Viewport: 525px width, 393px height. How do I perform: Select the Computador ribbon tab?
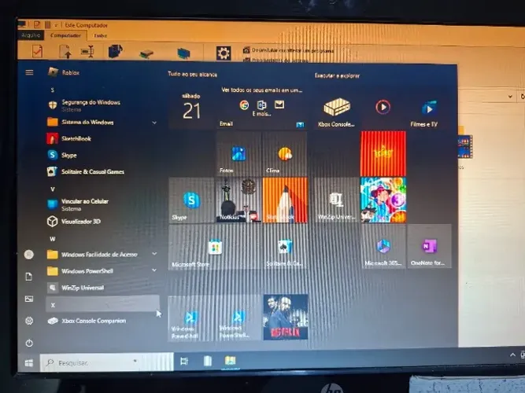(65, 35)
